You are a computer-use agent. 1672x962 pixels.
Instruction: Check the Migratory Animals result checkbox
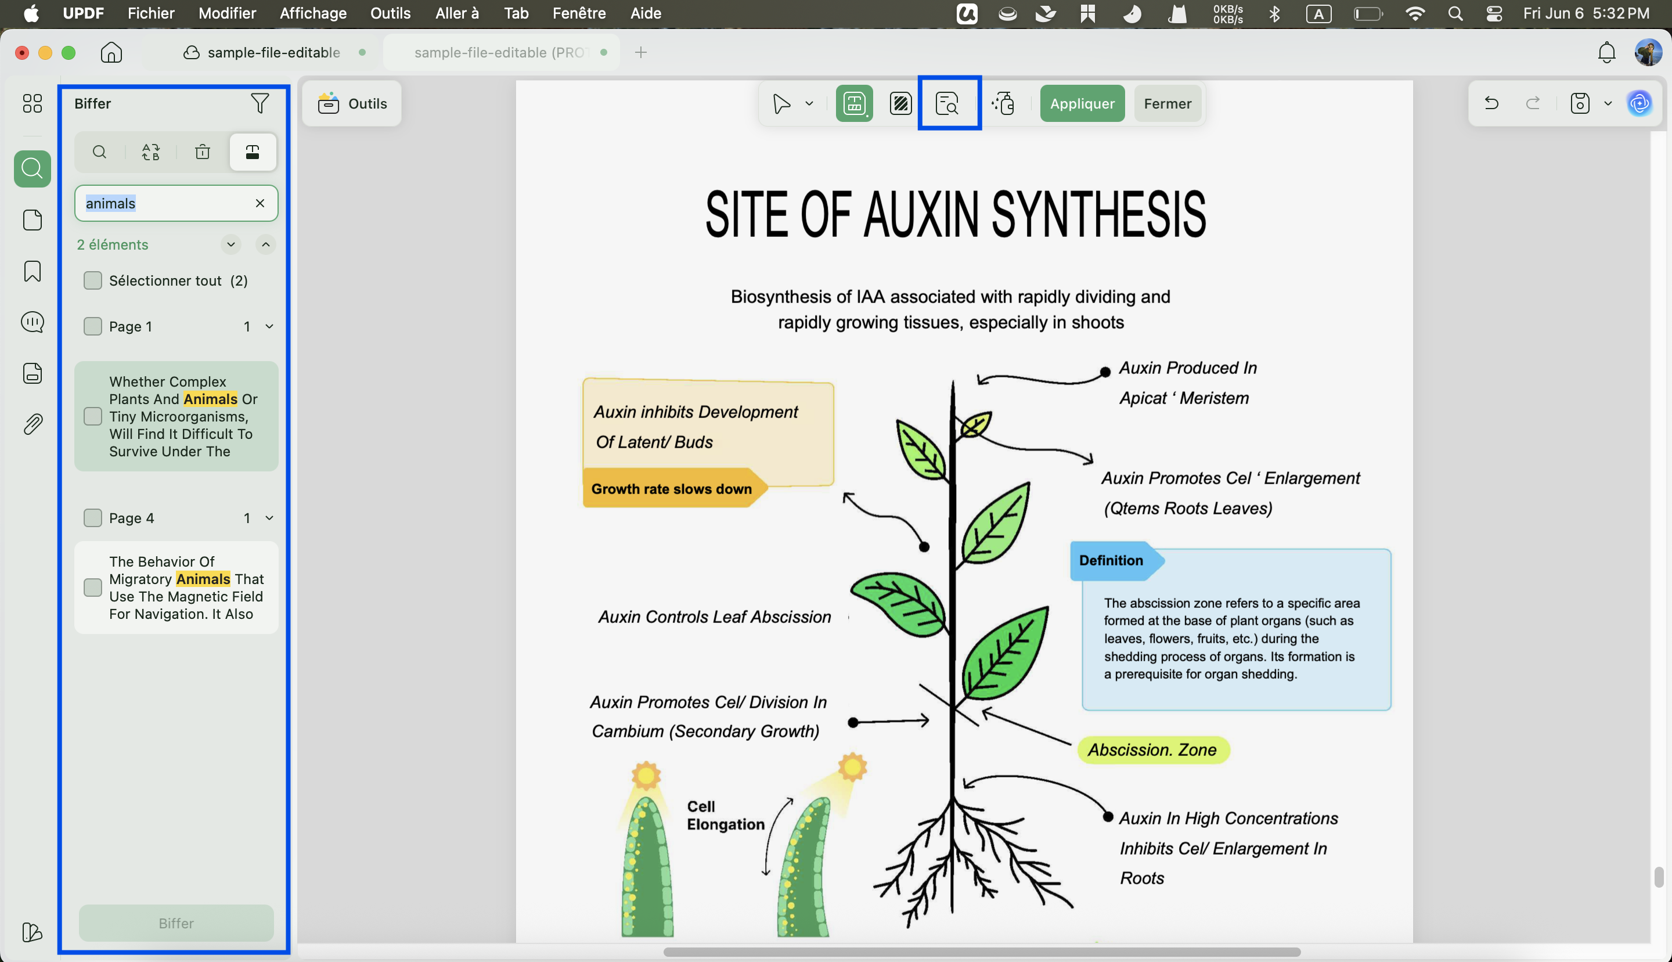pos(92,588)
